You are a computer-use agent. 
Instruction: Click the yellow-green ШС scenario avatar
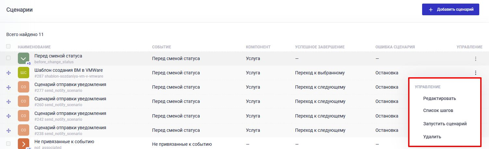[23, 73]
